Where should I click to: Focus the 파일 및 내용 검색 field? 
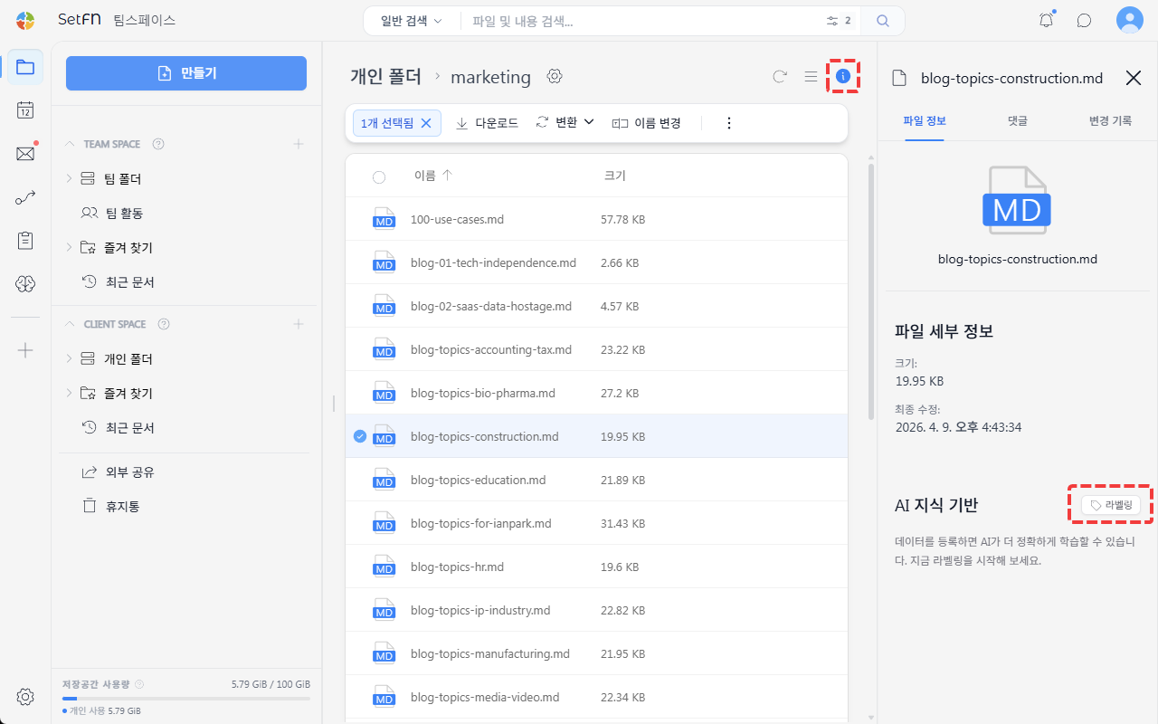click(642, 20)
